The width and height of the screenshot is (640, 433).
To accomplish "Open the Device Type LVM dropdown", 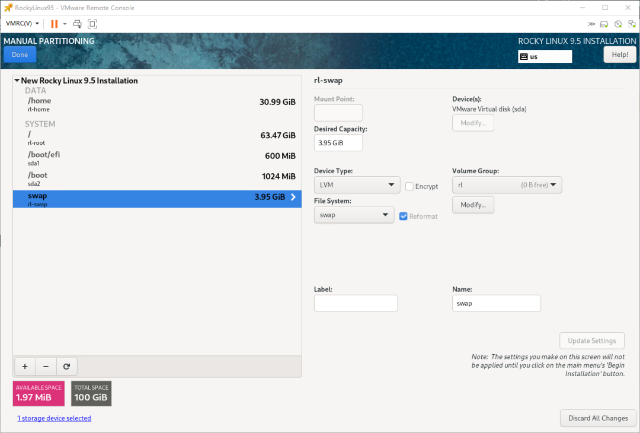I will pos(357,184).
